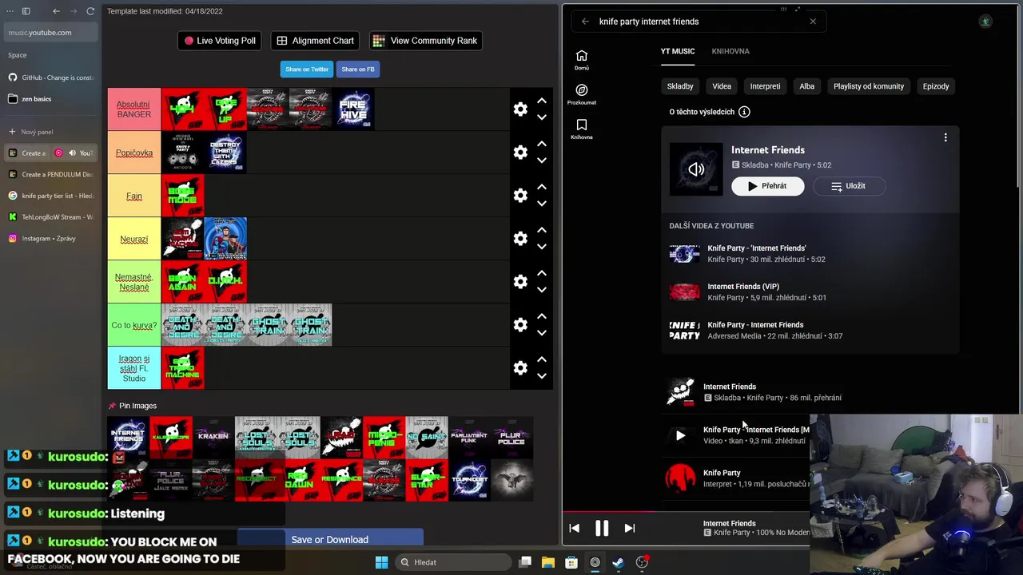Click Hledat search box in taskbar
The height and width of the screenshot is (575, 1023).
coord(452,562)
